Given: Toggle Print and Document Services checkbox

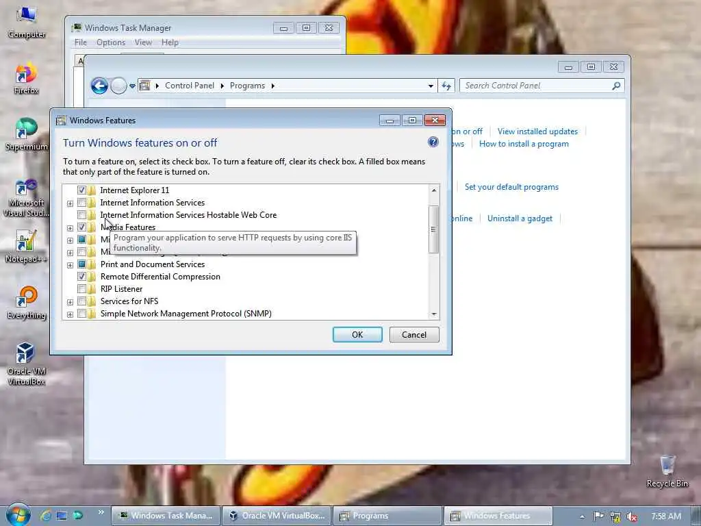Looking at the screenshot, I should [81, 264].
